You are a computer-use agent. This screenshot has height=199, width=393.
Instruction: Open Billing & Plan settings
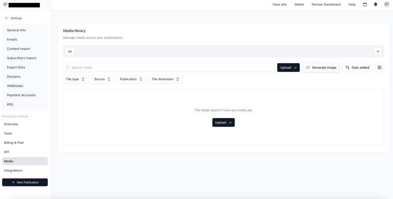coord(14,143)
